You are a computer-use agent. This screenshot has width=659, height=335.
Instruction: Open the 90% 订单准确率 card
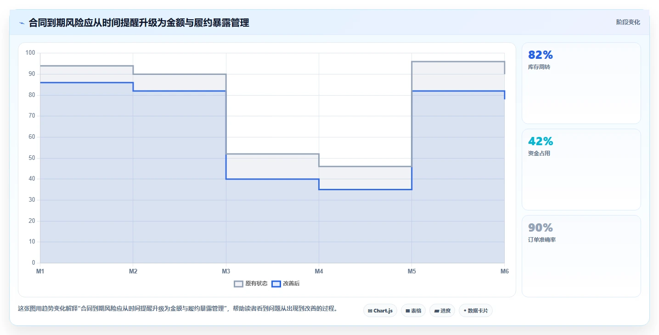coord(581,256)
